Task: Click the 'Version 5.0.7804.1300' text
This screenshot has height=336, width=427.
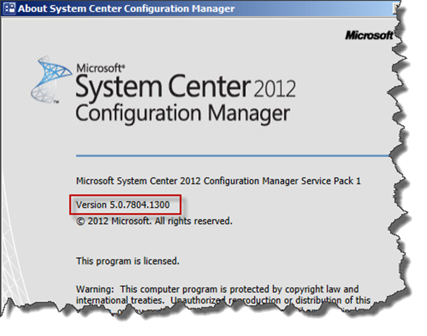Action: [x=123, y=204]
